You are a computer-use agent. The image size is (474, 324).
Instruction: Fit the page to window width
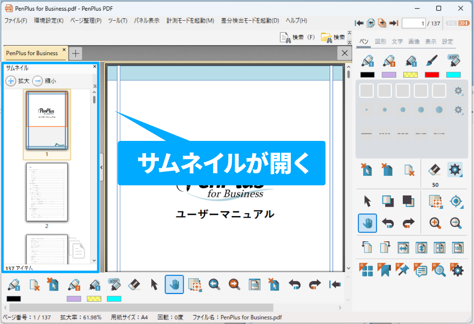(x=403, y=248)
